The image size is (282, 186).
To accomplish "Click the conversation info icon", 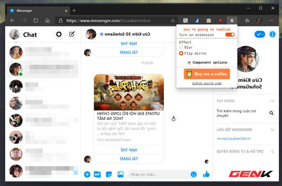I will point(273,34).
